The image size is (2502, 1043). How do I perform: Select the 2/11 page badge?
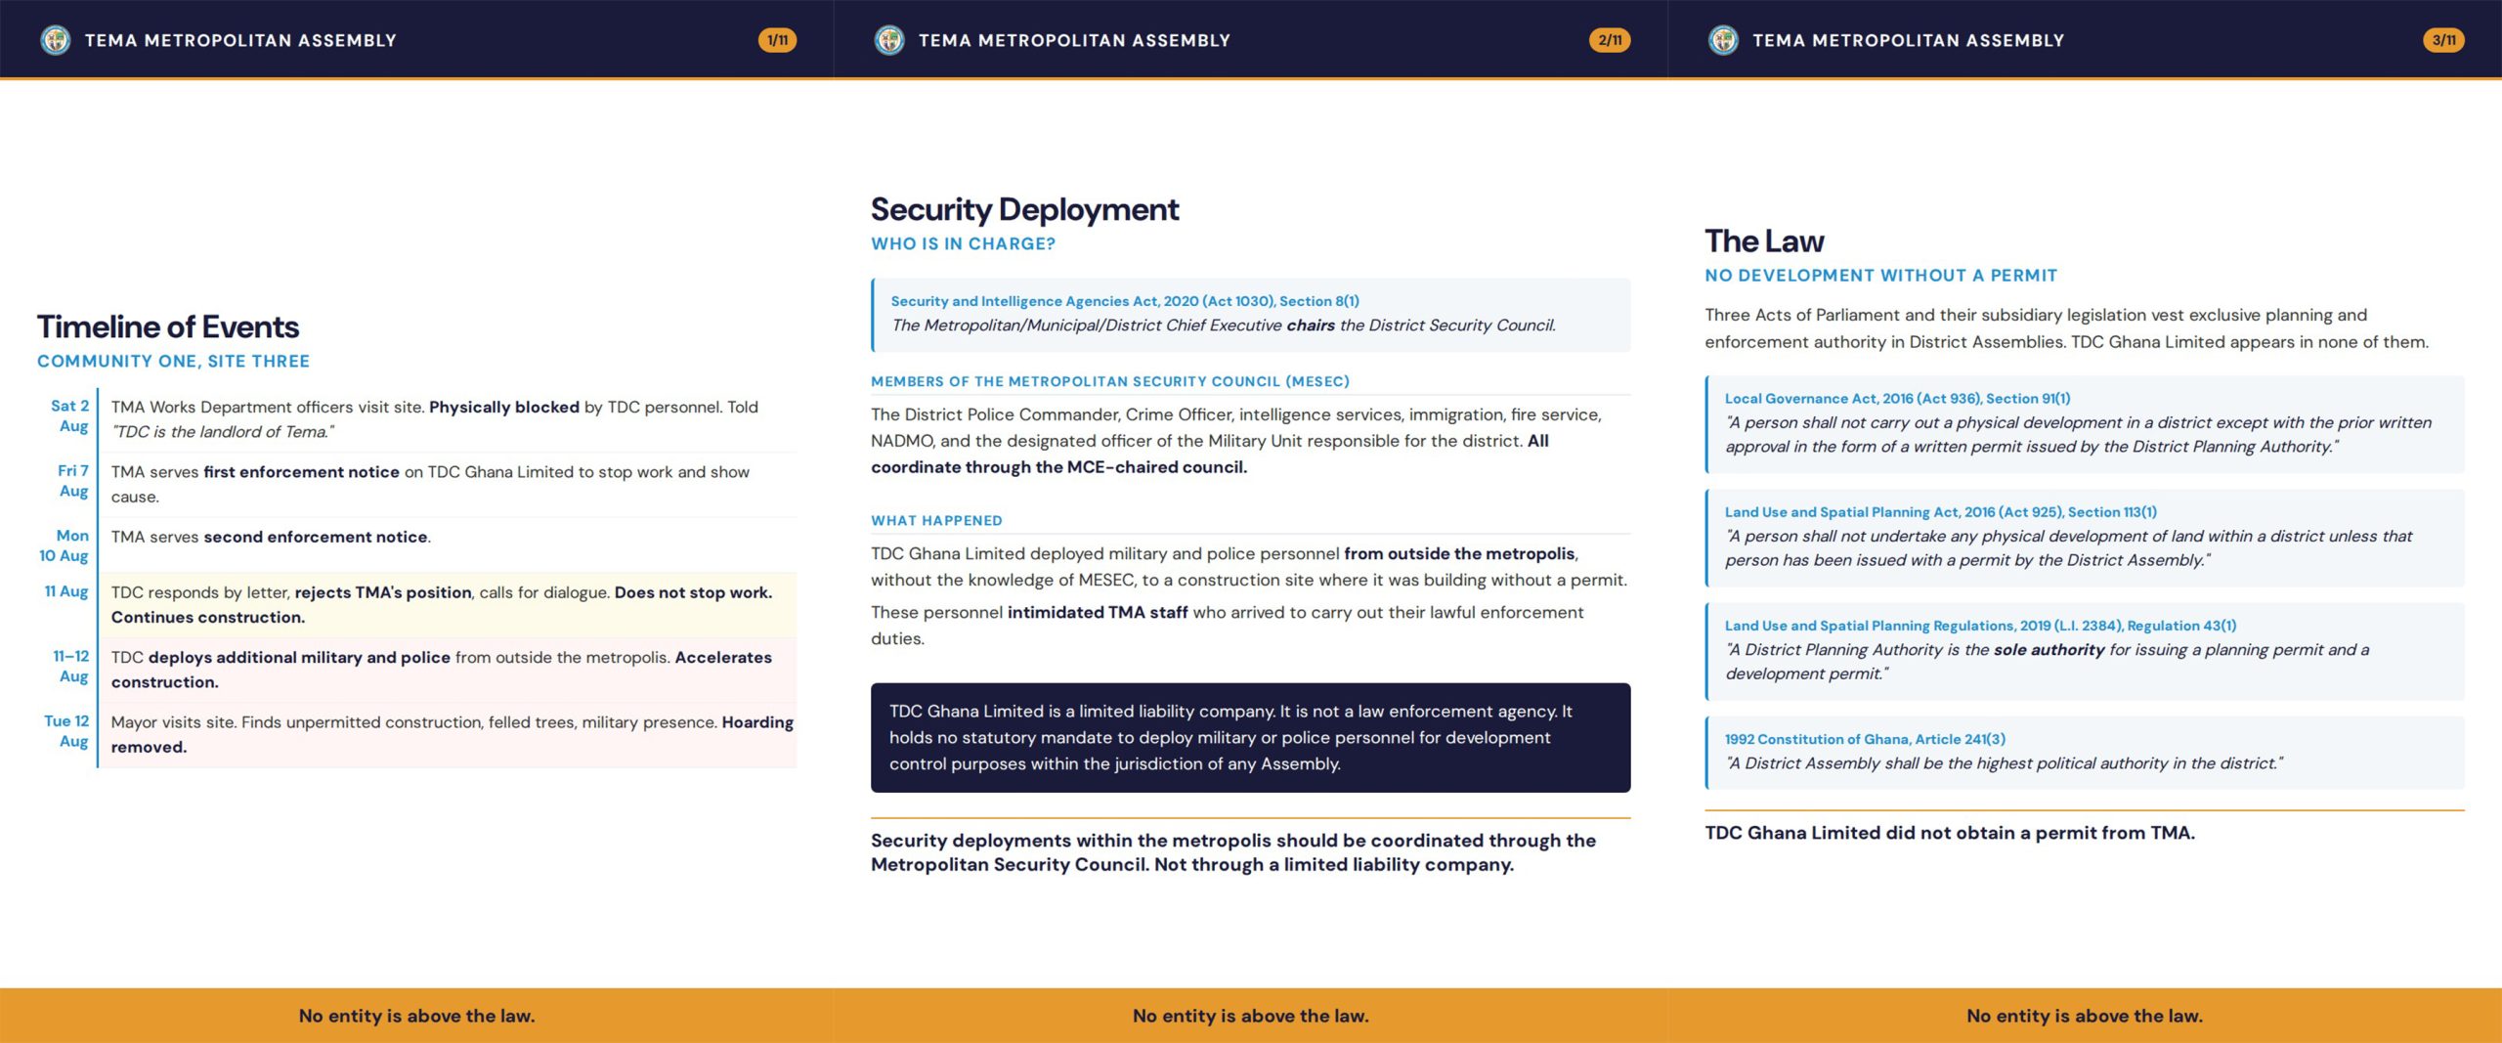pos(1610,40)
